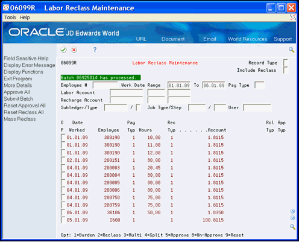
Task: Select Field Sensitive Help
Action: pyautogui.click(x=26, y=59)
